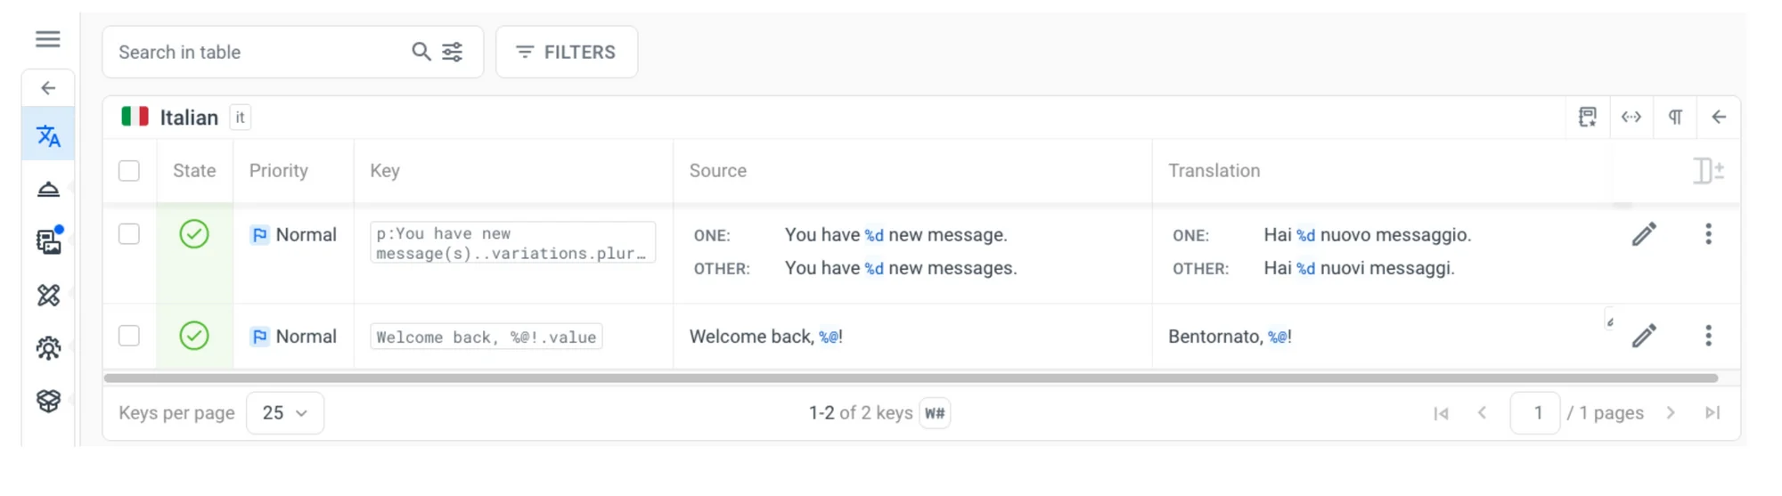The width and height of the screenshot is (1782, 496).
Task: Check the plural message row checkbox
Action: point(129,234)
